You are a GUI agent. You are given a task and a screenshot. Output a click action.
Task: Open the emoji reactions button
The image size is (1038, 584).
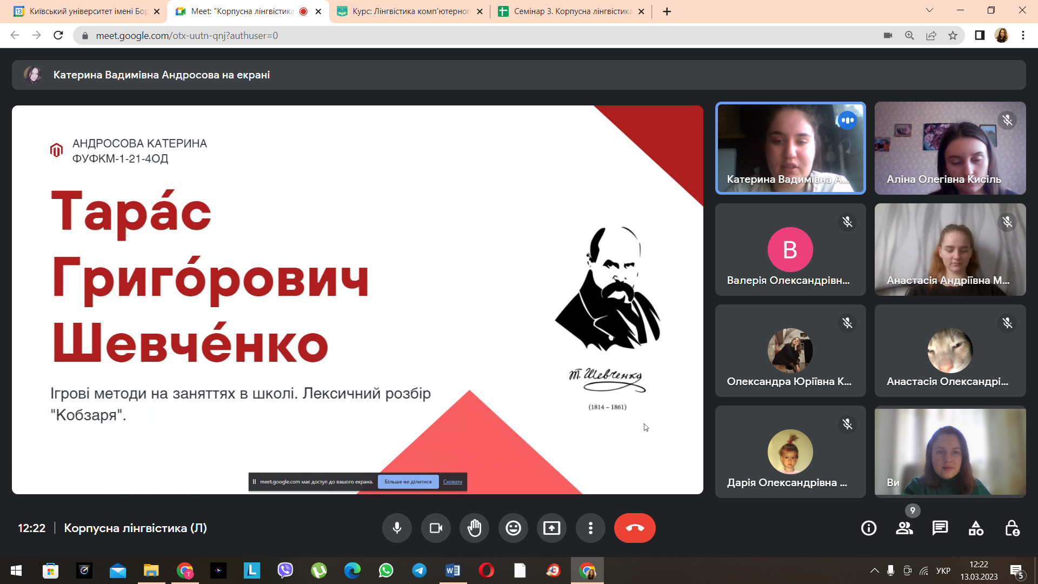513,528
